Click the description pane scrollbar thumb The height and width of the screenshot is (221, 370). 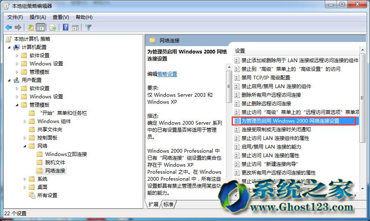(229, 86)
